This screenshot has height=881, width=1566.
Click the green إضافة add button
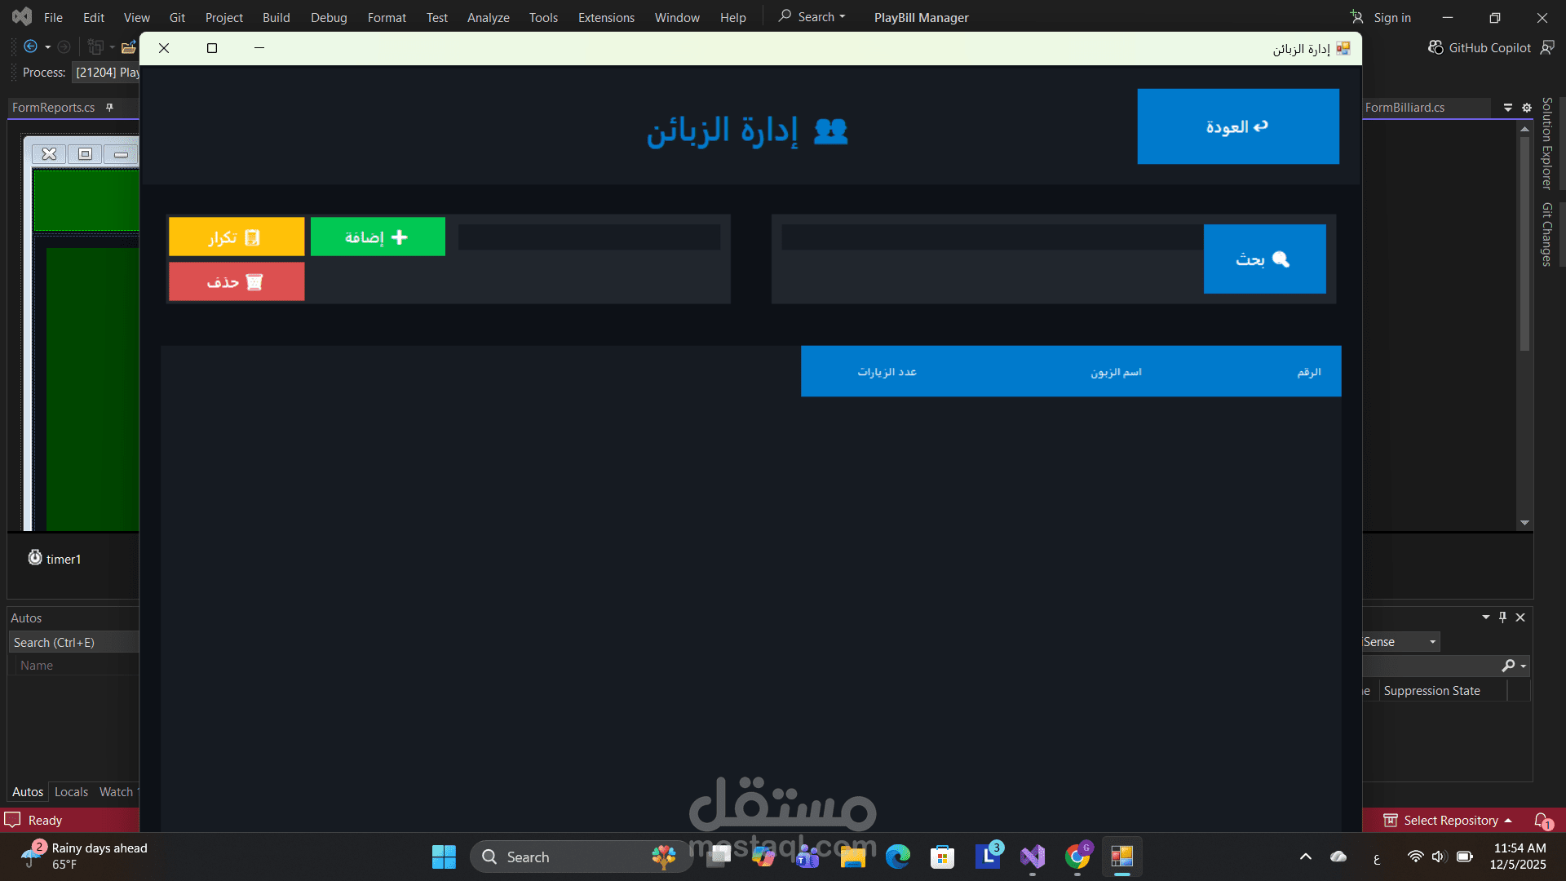(x=378, y=237)
